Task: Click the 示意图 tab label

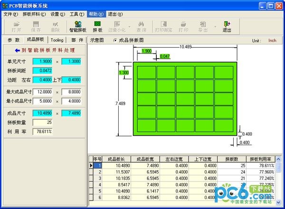Action: point(97,40)
